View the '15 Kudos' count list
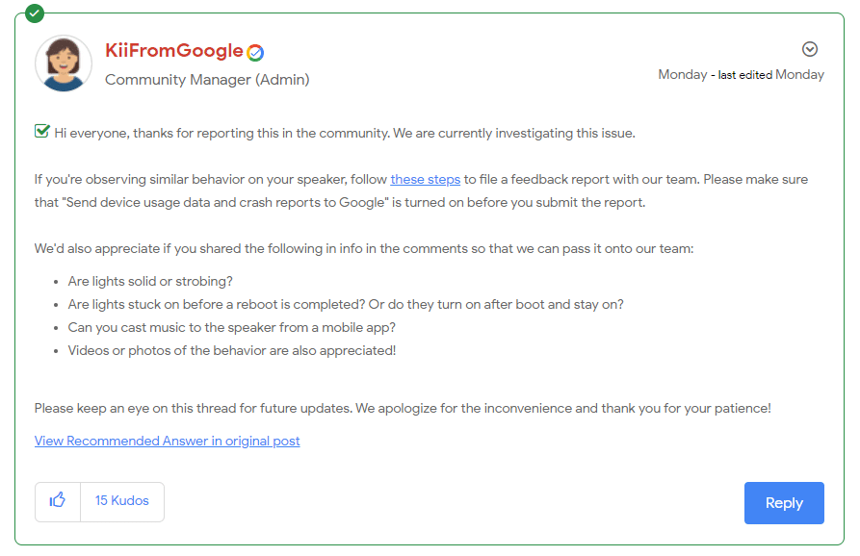Image resolution: width=860 pixels, height=556 pixels. tap(121, 500)
